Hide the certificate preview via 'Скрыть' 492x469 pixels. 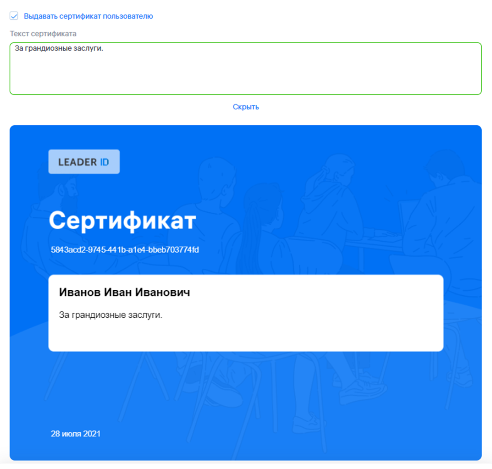pos(245,107)
